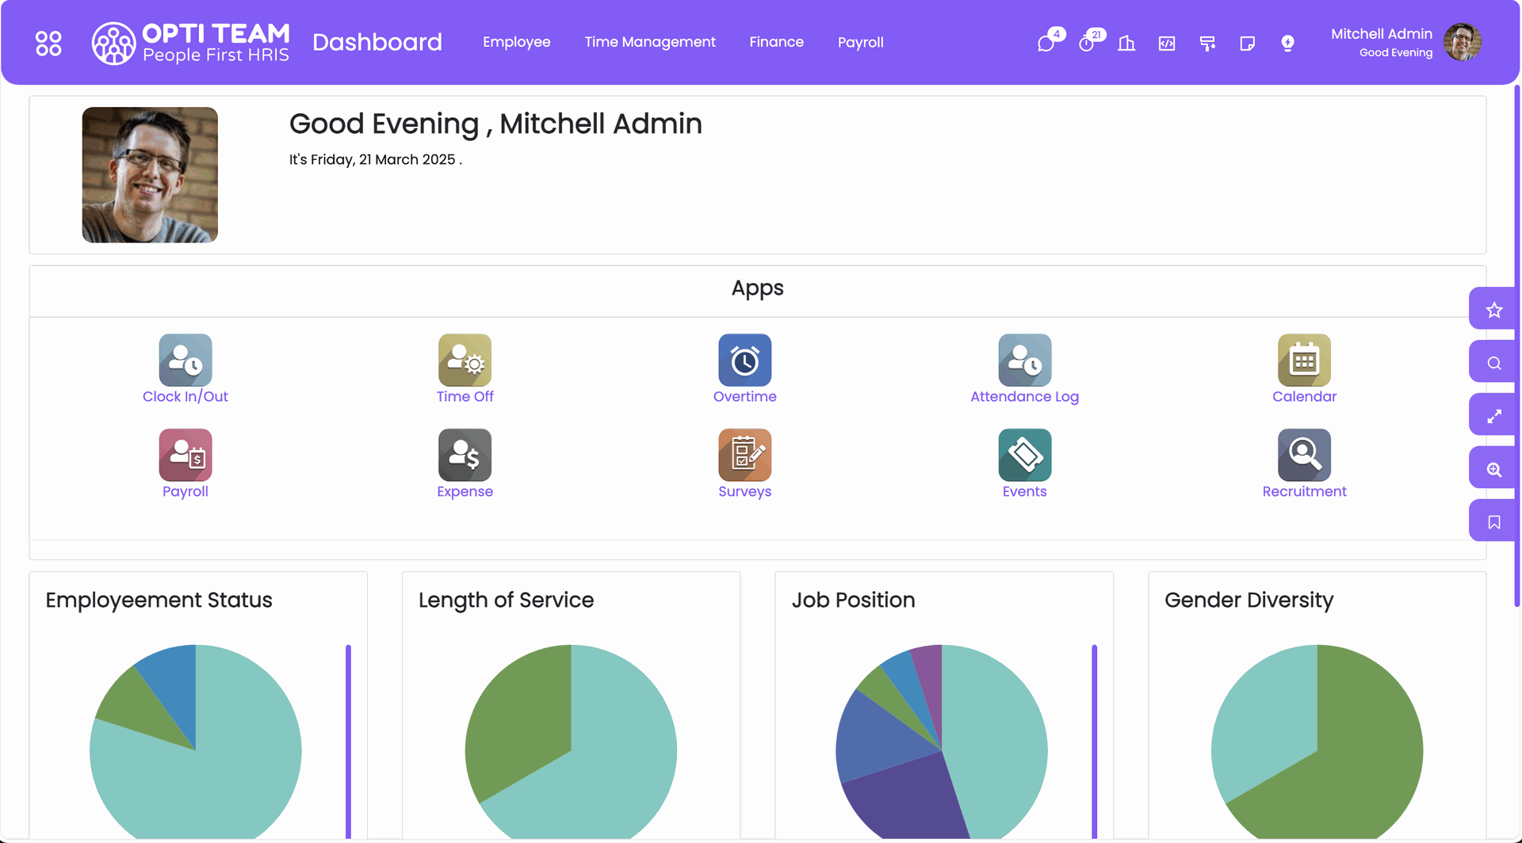Open the activities timer icon showing 21
1522x843 pixels.
[1087, 43]
